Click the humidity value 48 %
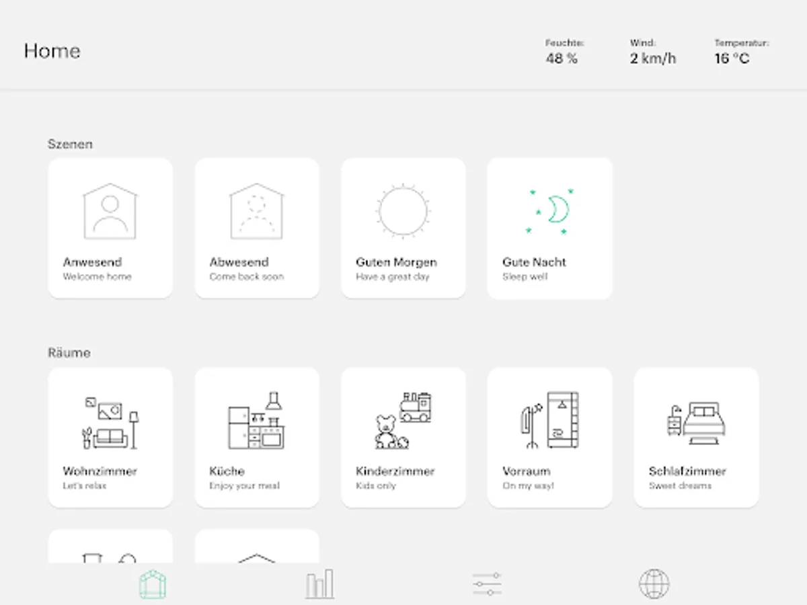This screenshot has width=807, height=605. point(562,58)
